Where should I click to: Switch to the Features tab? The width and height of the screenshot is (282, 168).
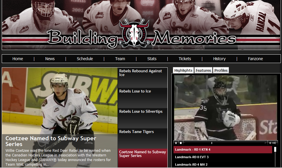pyautogui.click(x=203, y=70)
